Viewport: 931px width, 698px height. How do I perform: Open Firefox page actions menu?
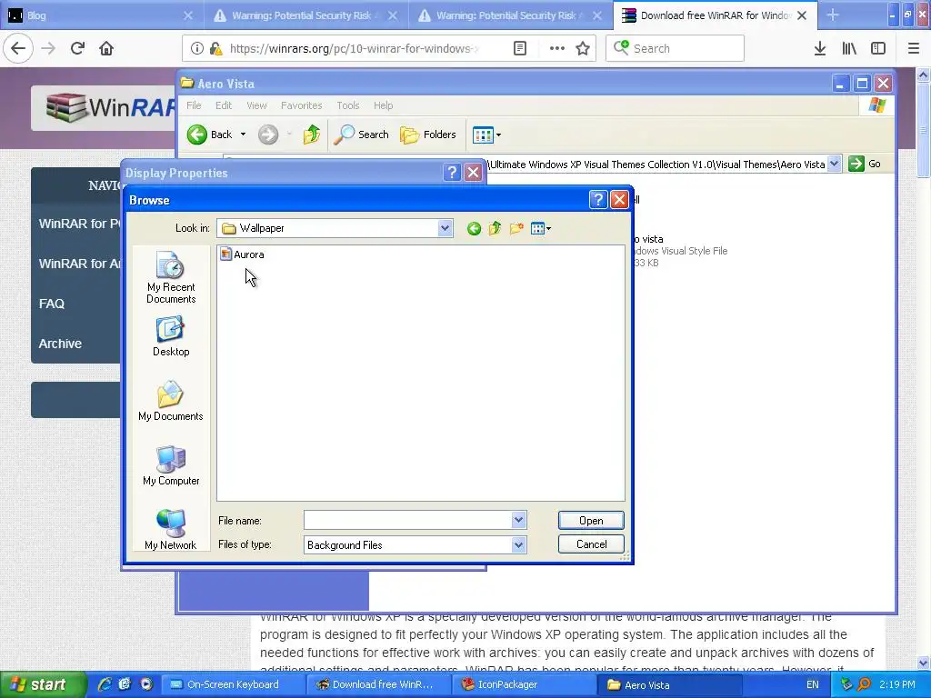(x=557, y=49)
